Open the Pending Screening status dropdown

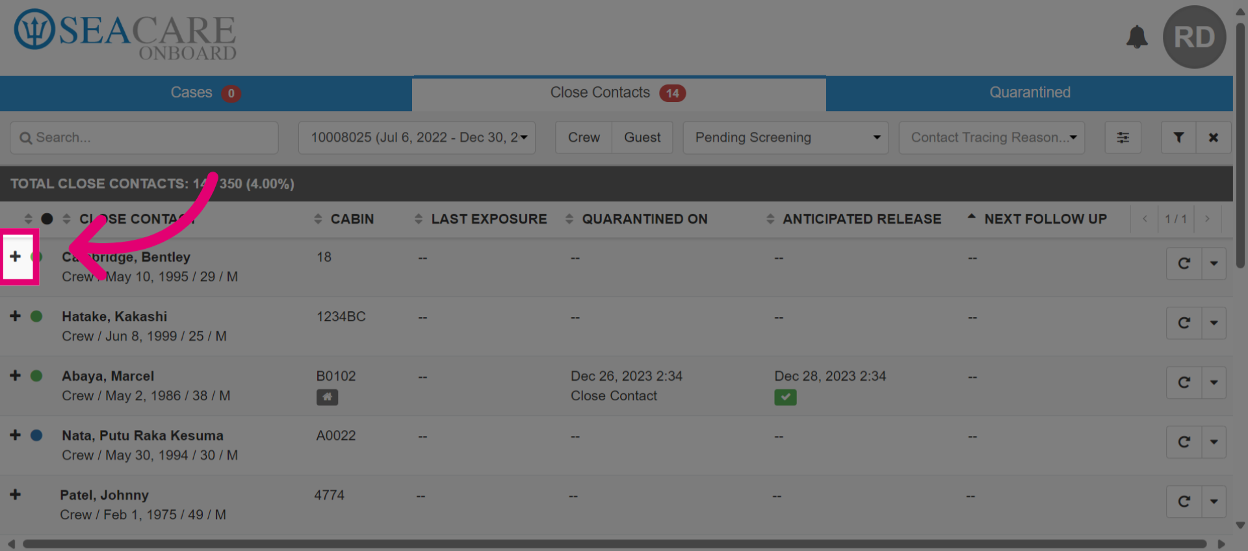click(785, 138)
